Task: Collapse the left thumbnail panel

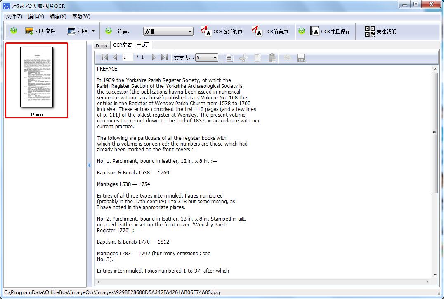Action: [89, 165]
